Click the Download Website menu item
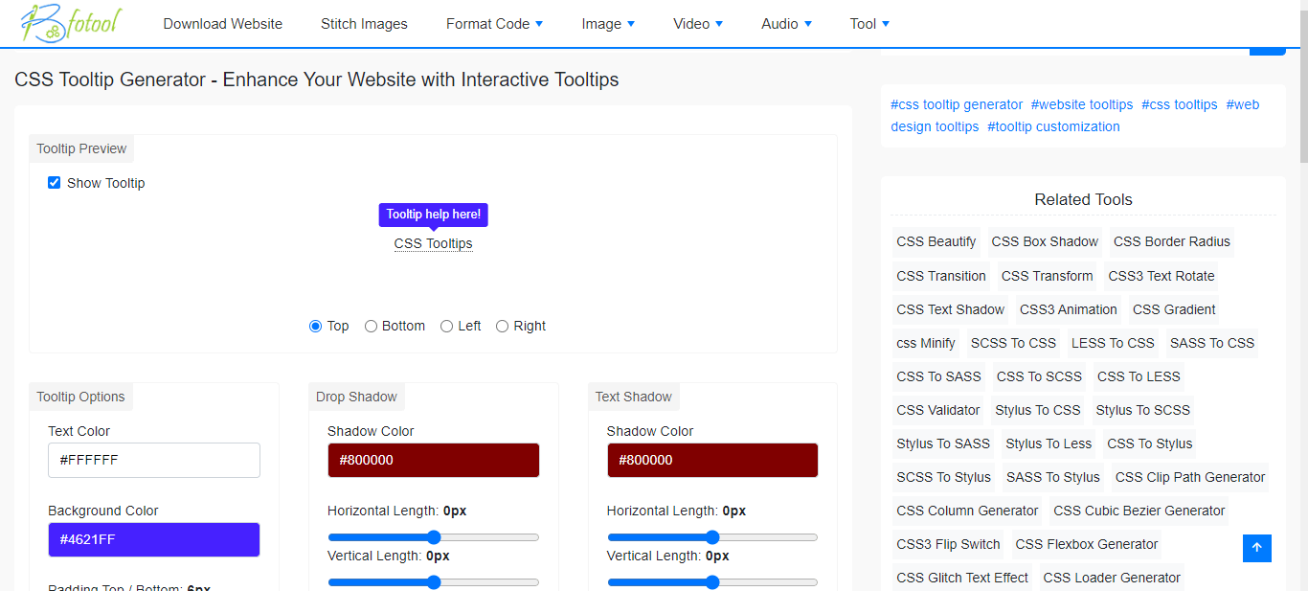 click(x=222, y=23)
